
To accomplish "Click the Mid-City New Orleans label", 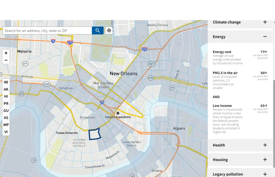I will click(103, 85).
